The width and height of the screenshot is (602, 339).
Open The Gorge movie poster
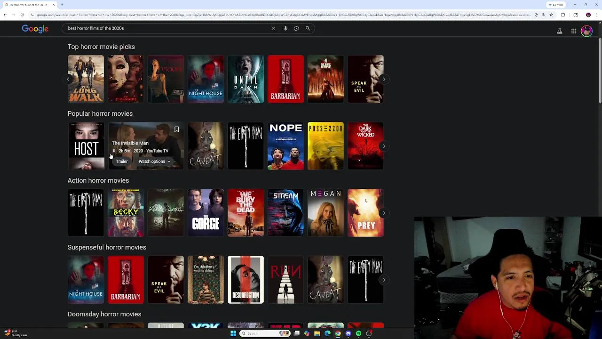tap(206, 213)
